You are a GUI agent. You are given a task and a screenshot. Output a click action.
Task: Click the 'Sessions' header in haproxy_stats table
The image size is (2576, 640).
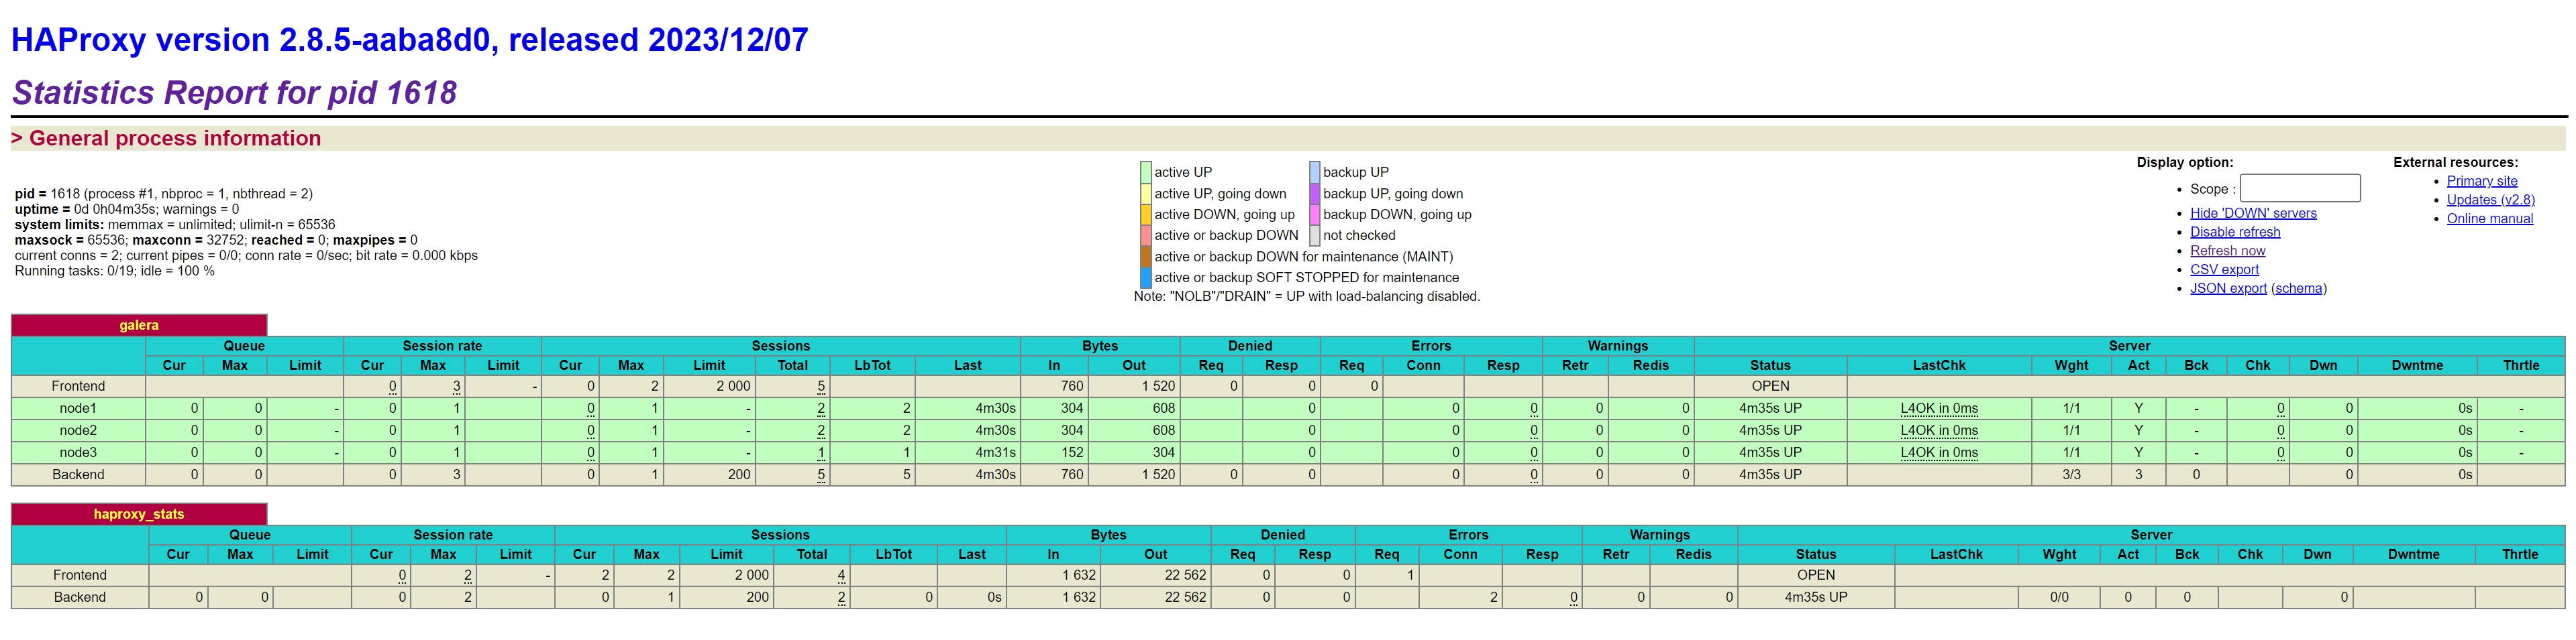tap(780, 535)
